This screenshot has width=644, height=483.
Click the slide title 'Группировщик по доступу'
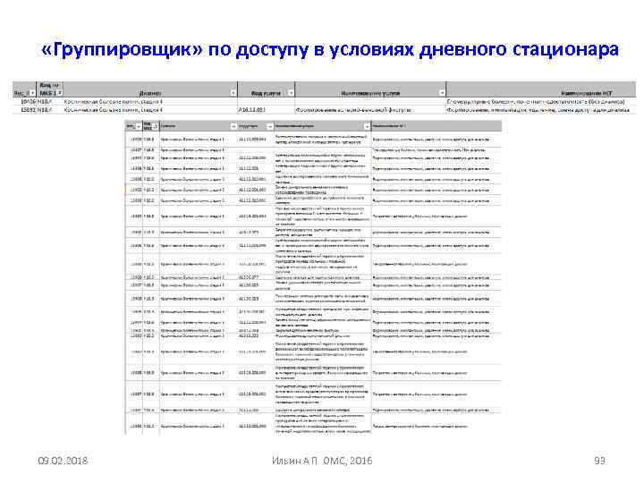[330, 49]
